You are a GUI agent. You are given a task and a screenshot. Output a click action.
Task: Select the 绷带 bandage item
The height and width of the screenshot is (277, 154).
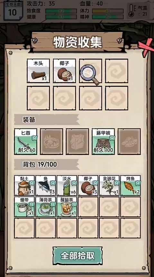[24, 207]
